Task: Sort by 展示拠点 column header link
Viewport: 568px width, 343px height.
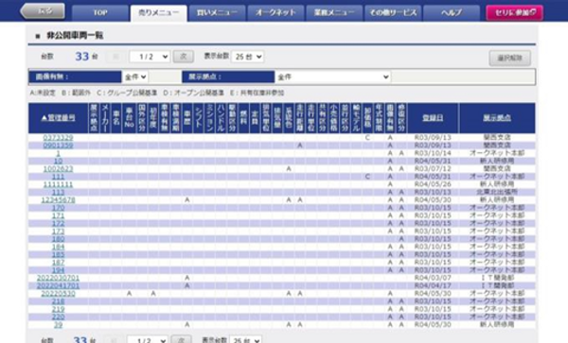Action: 497,118
